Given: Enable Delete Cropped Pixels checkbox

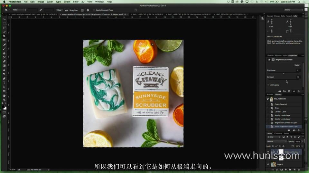Looking at the screenshot, I should 94,10.
